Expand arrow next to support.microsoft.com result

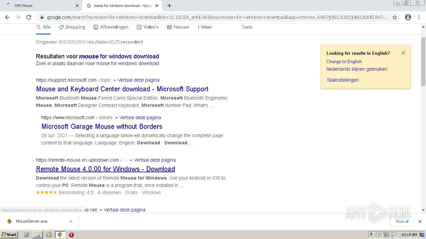115,80
